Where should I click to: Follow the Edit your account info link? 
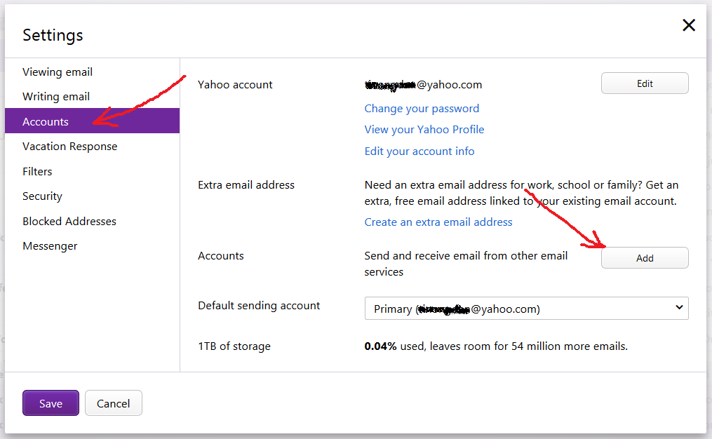(419, 151)
